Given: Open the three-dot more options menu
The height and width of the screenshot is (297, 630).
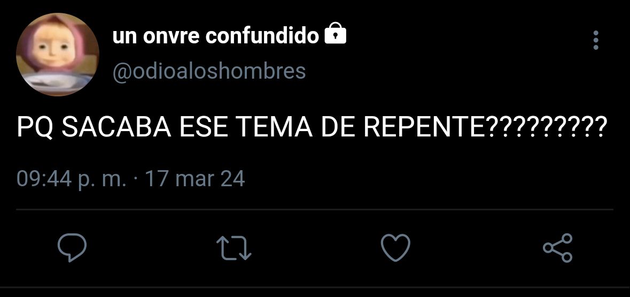Looking at the screenshot, I should point(596,40).
